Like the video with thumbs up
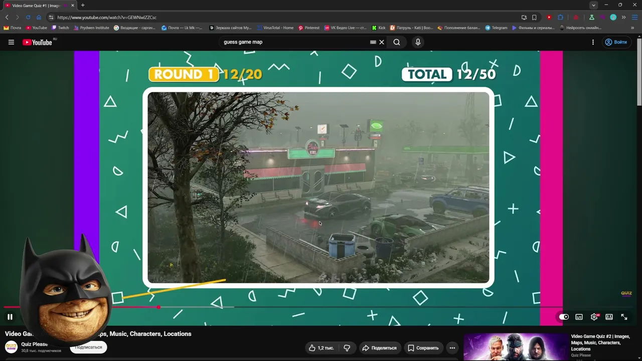 click(x=322, y=348)
